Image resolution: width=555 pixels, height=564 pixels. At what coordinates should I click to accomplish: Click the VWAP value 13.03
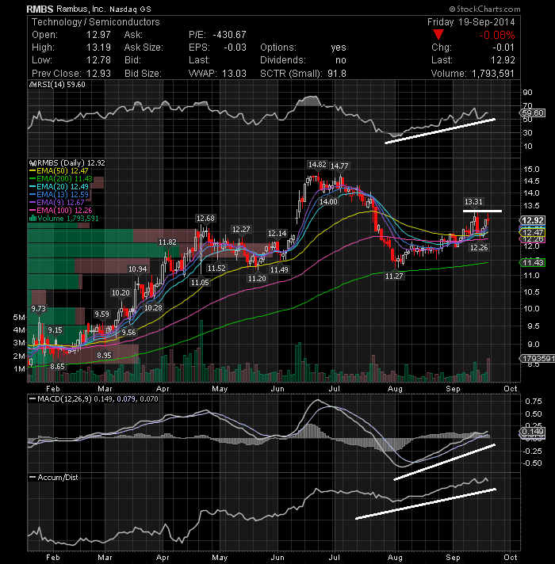234,74
